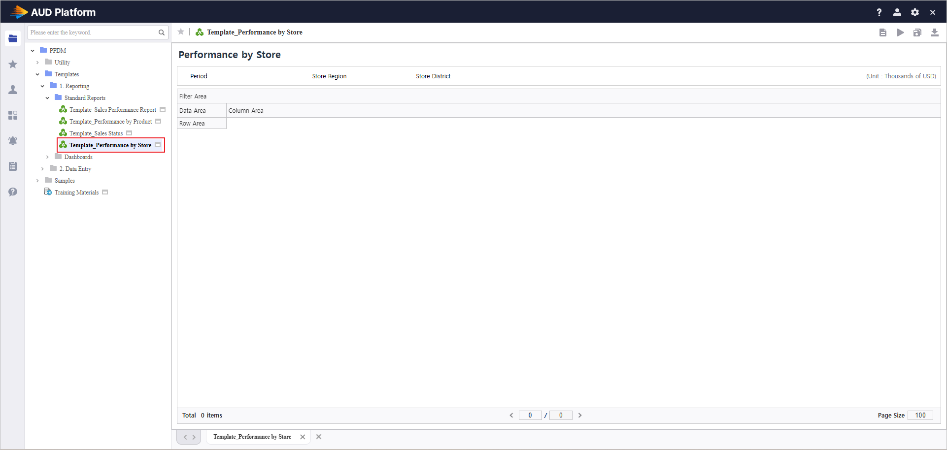
Task: Click the favorites star in left sidebar
Action: pos(13,64)
